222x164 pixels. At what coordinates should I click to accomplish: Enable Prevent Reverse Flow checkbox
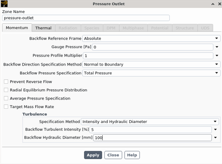click(x=6, y=82)
